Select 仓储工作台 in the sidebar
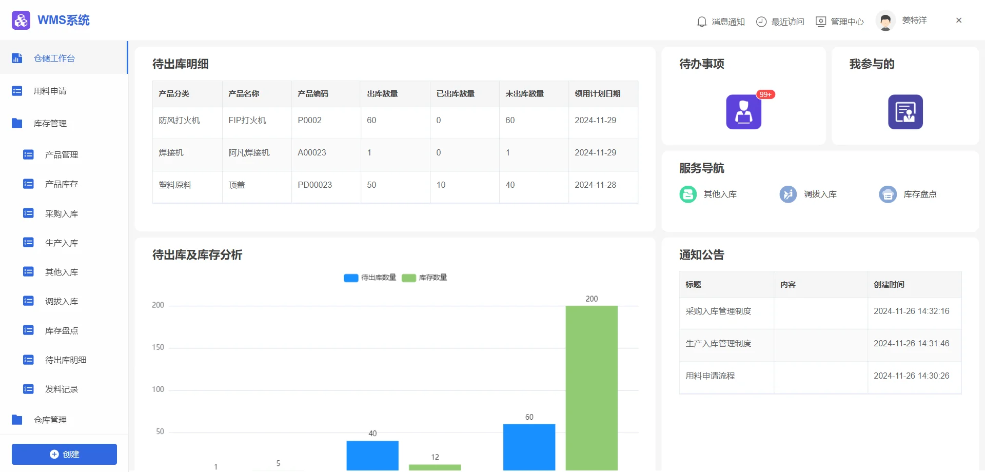This screenshot has width=985, height=472. pos(64,58)
